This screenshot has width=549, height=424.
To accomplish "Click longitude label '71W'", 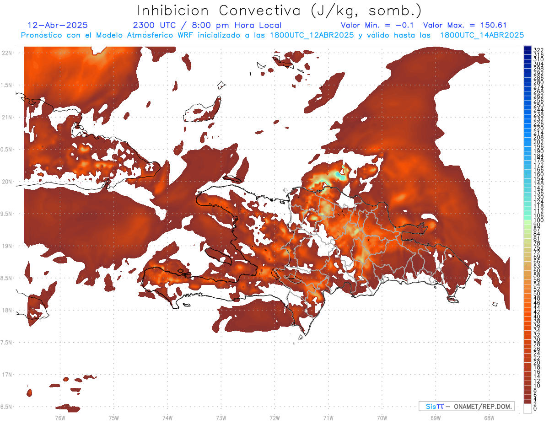I will pyautogui.click(x=328, y=418).
